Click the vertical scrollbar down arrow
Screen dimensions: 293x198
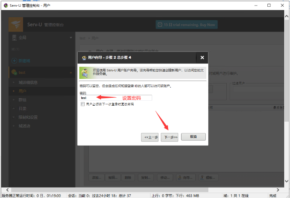[287, 181]
